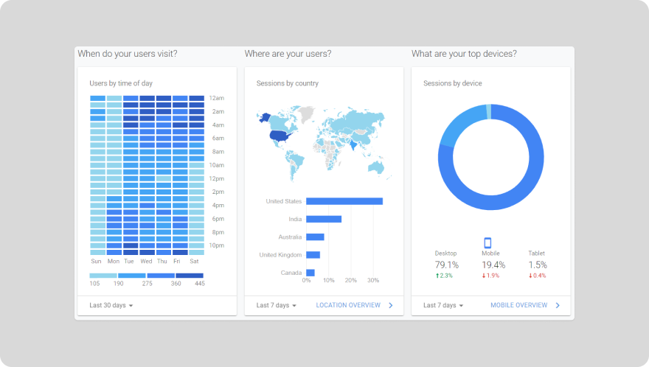Open Last 7 days dropdown in device card
This screenshot has width=649, height=367.
coord(443,305)
